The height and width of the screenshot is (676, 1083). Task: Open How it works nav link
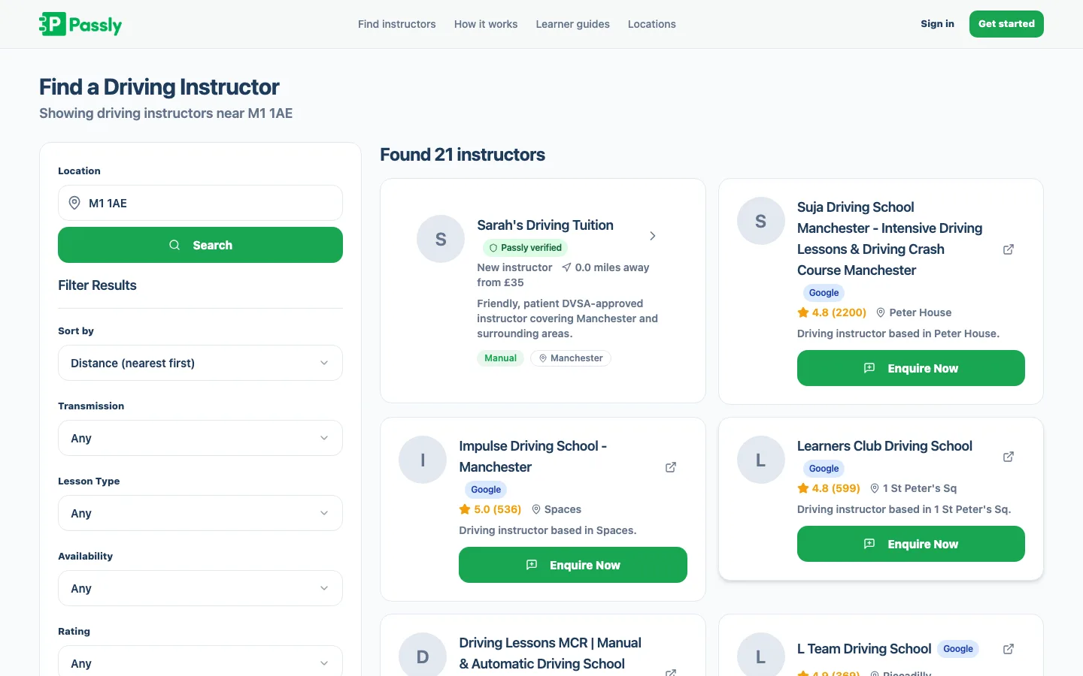coord(486,24)
